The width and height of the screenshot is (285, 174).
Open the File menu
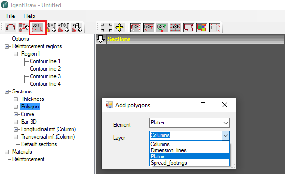(x=10, y=16)
